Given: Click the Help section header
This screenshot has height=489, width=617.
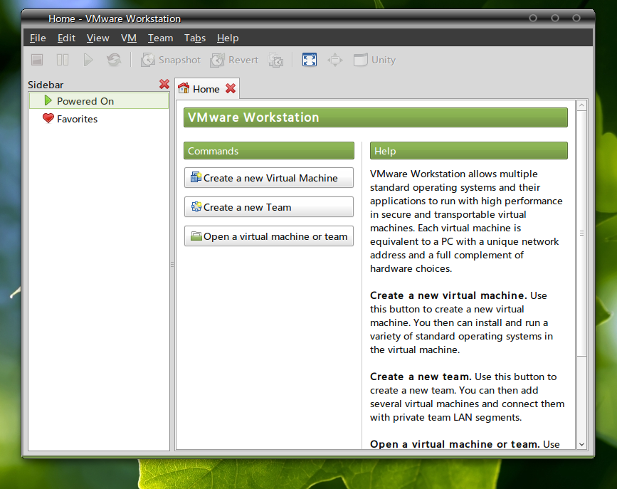Looking at the screenshot, I should tap(469, 151).
